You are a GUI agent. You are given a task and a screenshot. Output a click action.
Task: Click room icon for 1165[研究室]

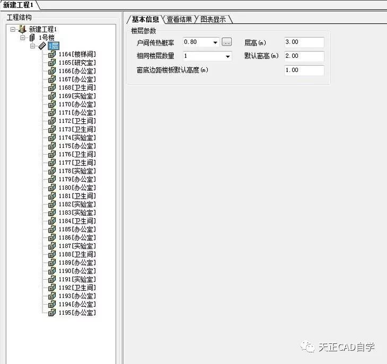click(52, 63)
